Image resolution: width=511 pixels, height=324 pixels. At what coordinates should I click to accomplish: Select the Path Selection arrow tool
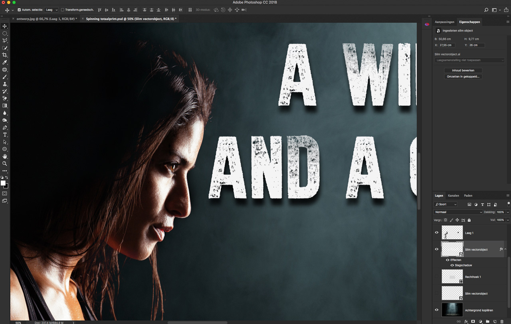coord(5,142)
